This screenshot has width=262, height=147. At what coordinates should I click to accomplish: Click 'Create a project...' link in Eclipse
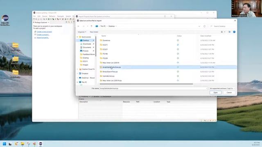click(x=43, y=35)
